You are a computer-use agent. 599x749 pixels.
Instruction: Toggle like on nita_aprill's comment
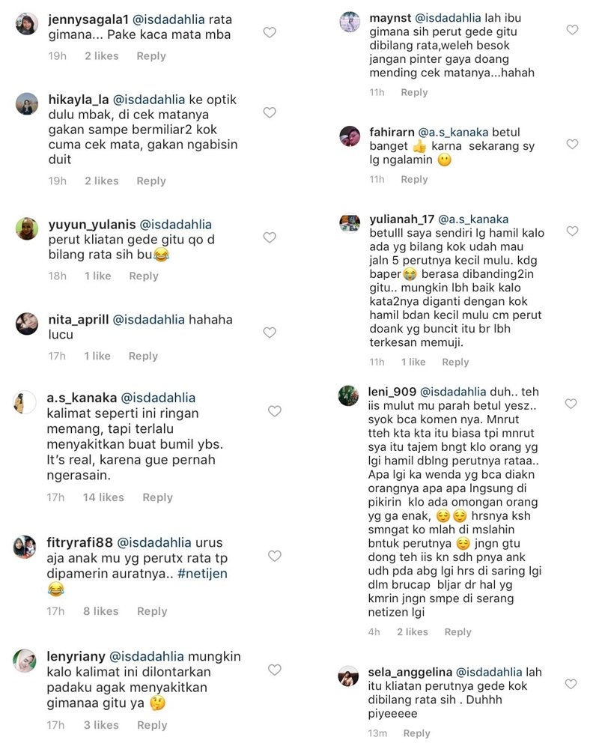pyautogui.click(x=270, y=333)
